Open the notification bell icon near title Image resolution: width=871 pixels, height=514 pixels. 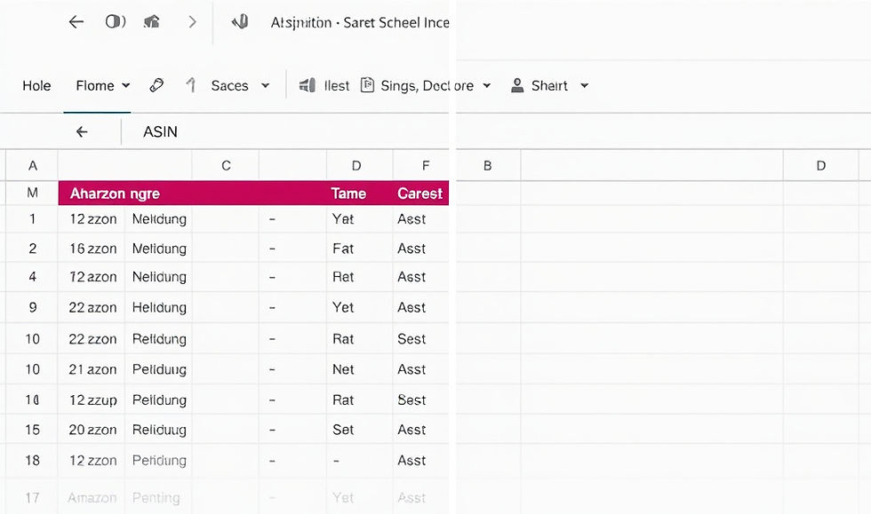[240, 21]
